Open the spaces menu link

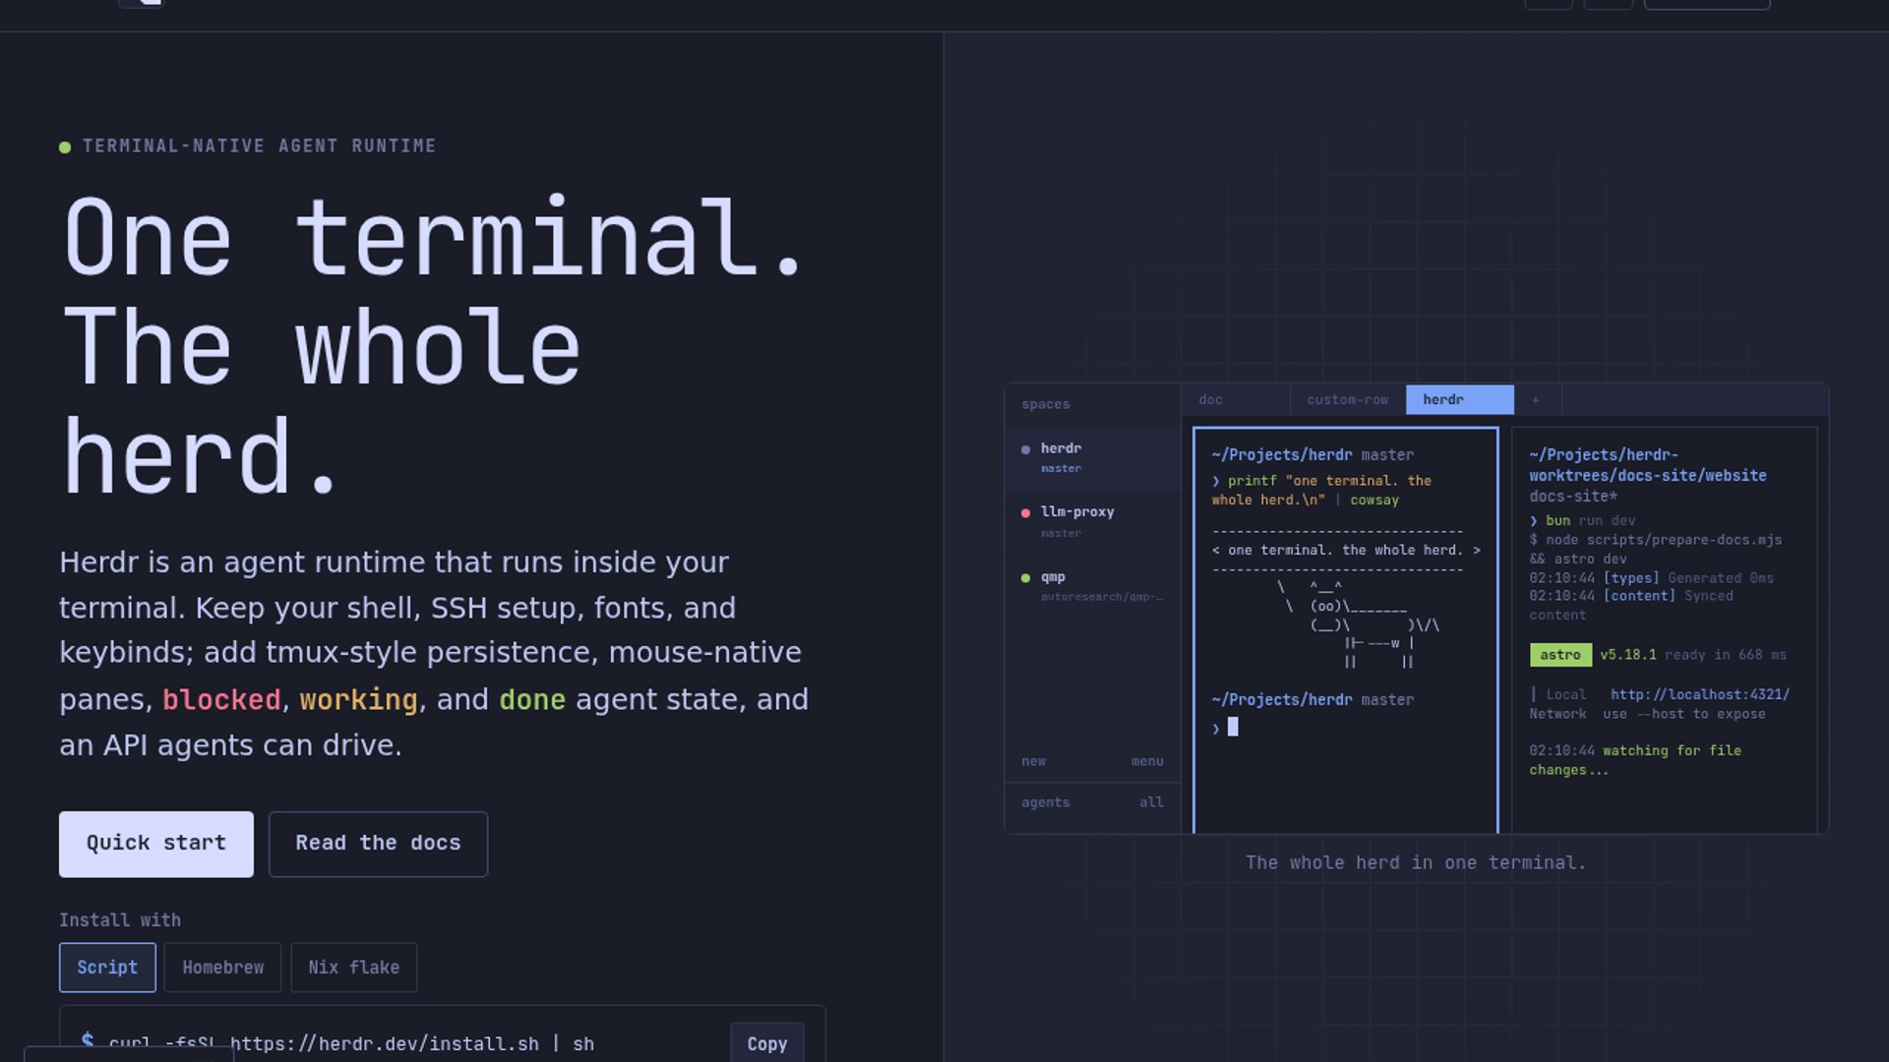[x=1147, y=761]
